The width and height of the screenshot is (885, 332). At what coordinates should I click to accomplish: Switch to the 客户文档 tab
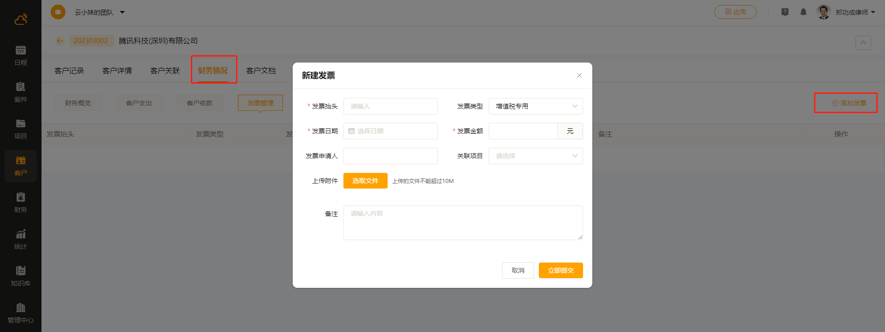pyautogui.click(x=261, y=70)
